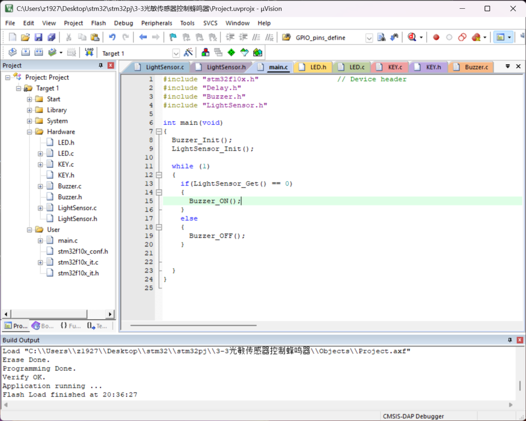This screenshot has height=421, width=526.
Task: Collapse the Hardware folder node
Action: click(x=30, y=132)
